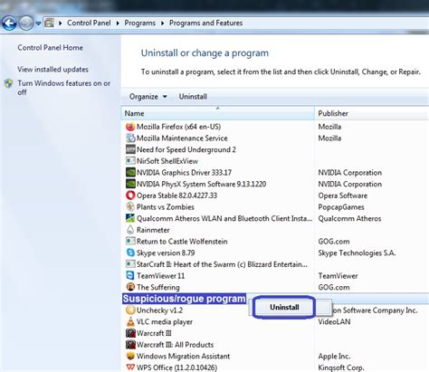Select Skype version 8.79 name
This screenshot has height=372, width=429.
(x=166, y=253)
